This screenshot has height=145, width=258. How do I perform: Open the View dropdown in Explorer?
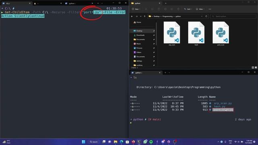point(200,9)
